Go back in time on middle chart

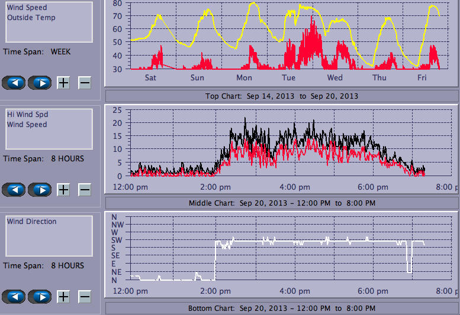click(14, 190)
